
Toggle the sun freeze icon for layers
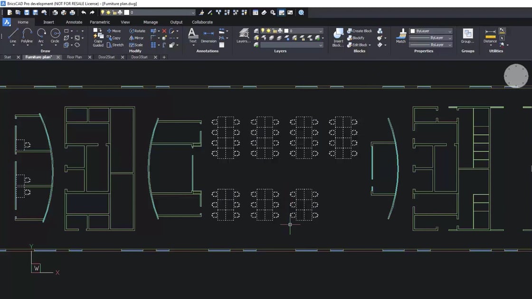click(x=268, y=30)
